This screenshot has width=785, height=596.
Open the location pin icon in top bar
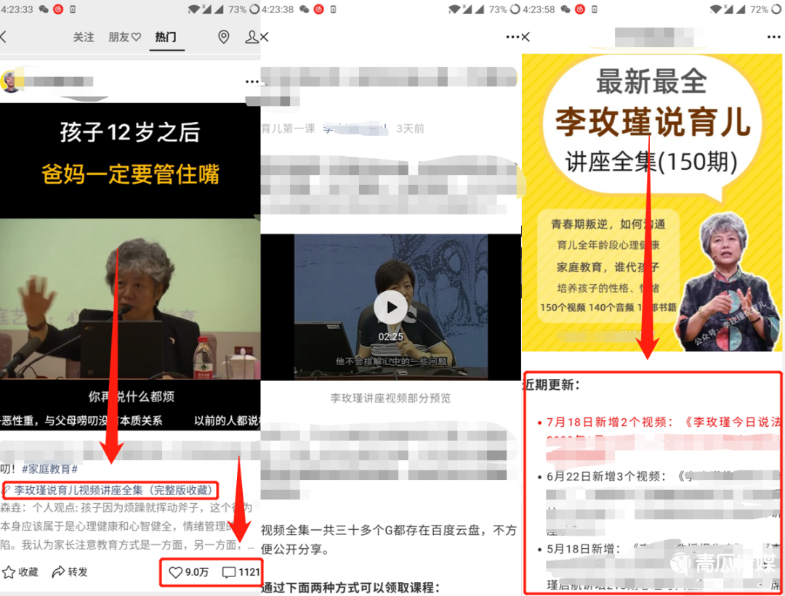[x=224, y=37]
